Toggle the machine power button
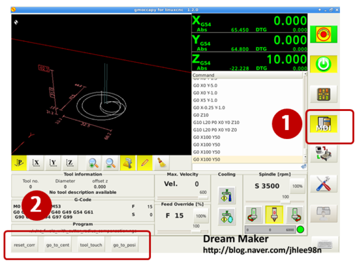Viewport: 359px width, 269px height. click(323, 64)
